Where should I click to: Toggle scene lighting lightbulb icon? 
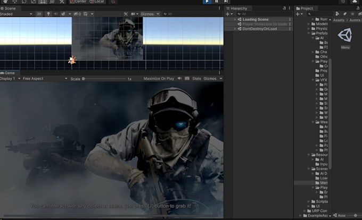pyautogui.click(x=48, y=14)
